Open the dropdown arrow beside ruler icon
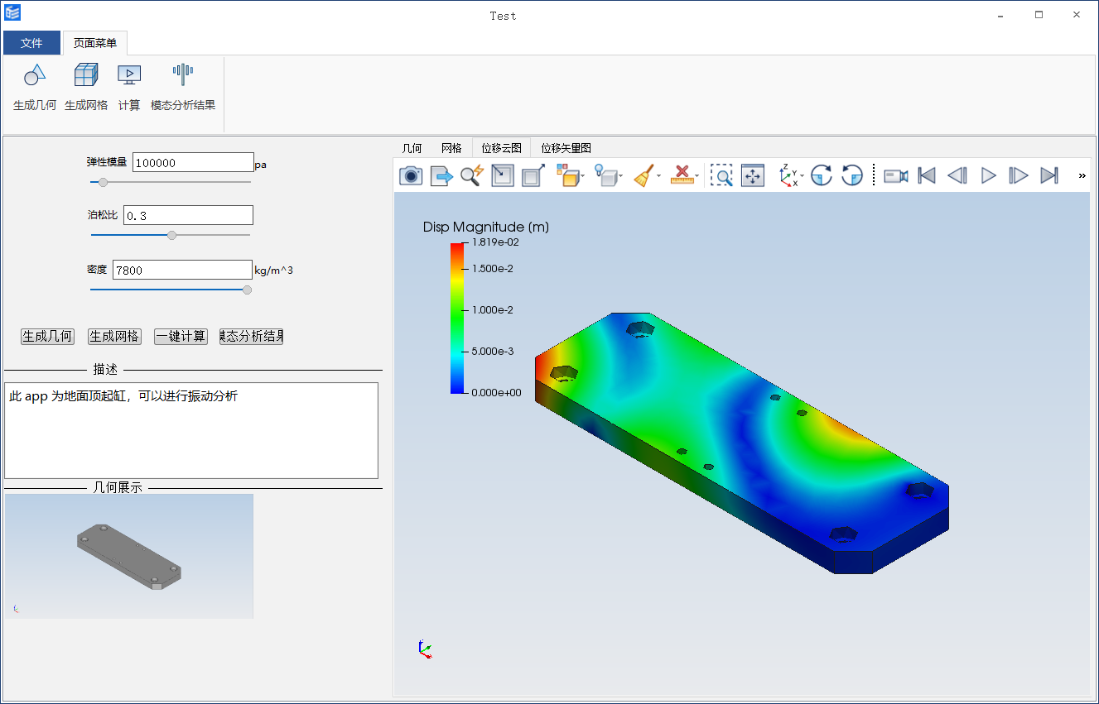1099x704 pixels. tap(697, 176)
